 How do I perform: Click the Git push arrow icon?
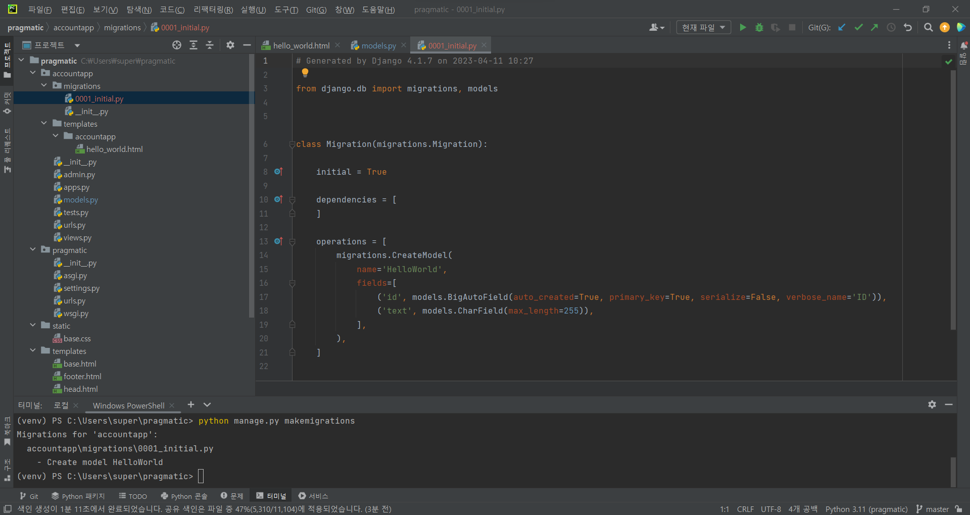pos(875,28)
